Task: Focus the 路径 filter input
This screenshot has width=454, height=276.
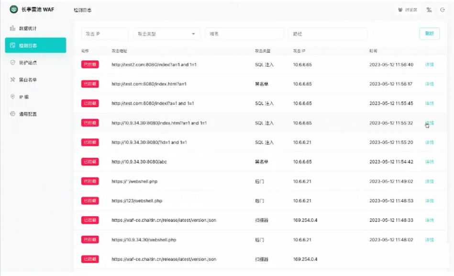Action: (327, 34)
